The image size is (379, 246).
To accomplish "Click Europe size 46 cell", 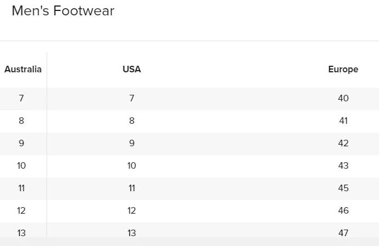I will 343,211.
